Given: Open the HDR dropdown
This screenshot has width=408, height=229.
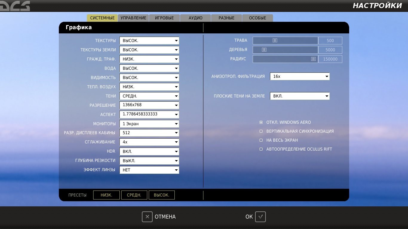Looking at the screenshot, I should point(149,151).
